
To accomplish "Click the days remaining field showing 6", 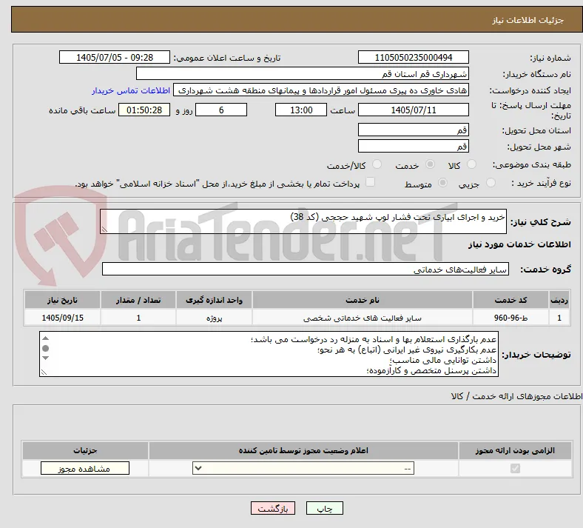I will (x=221, y=110).
